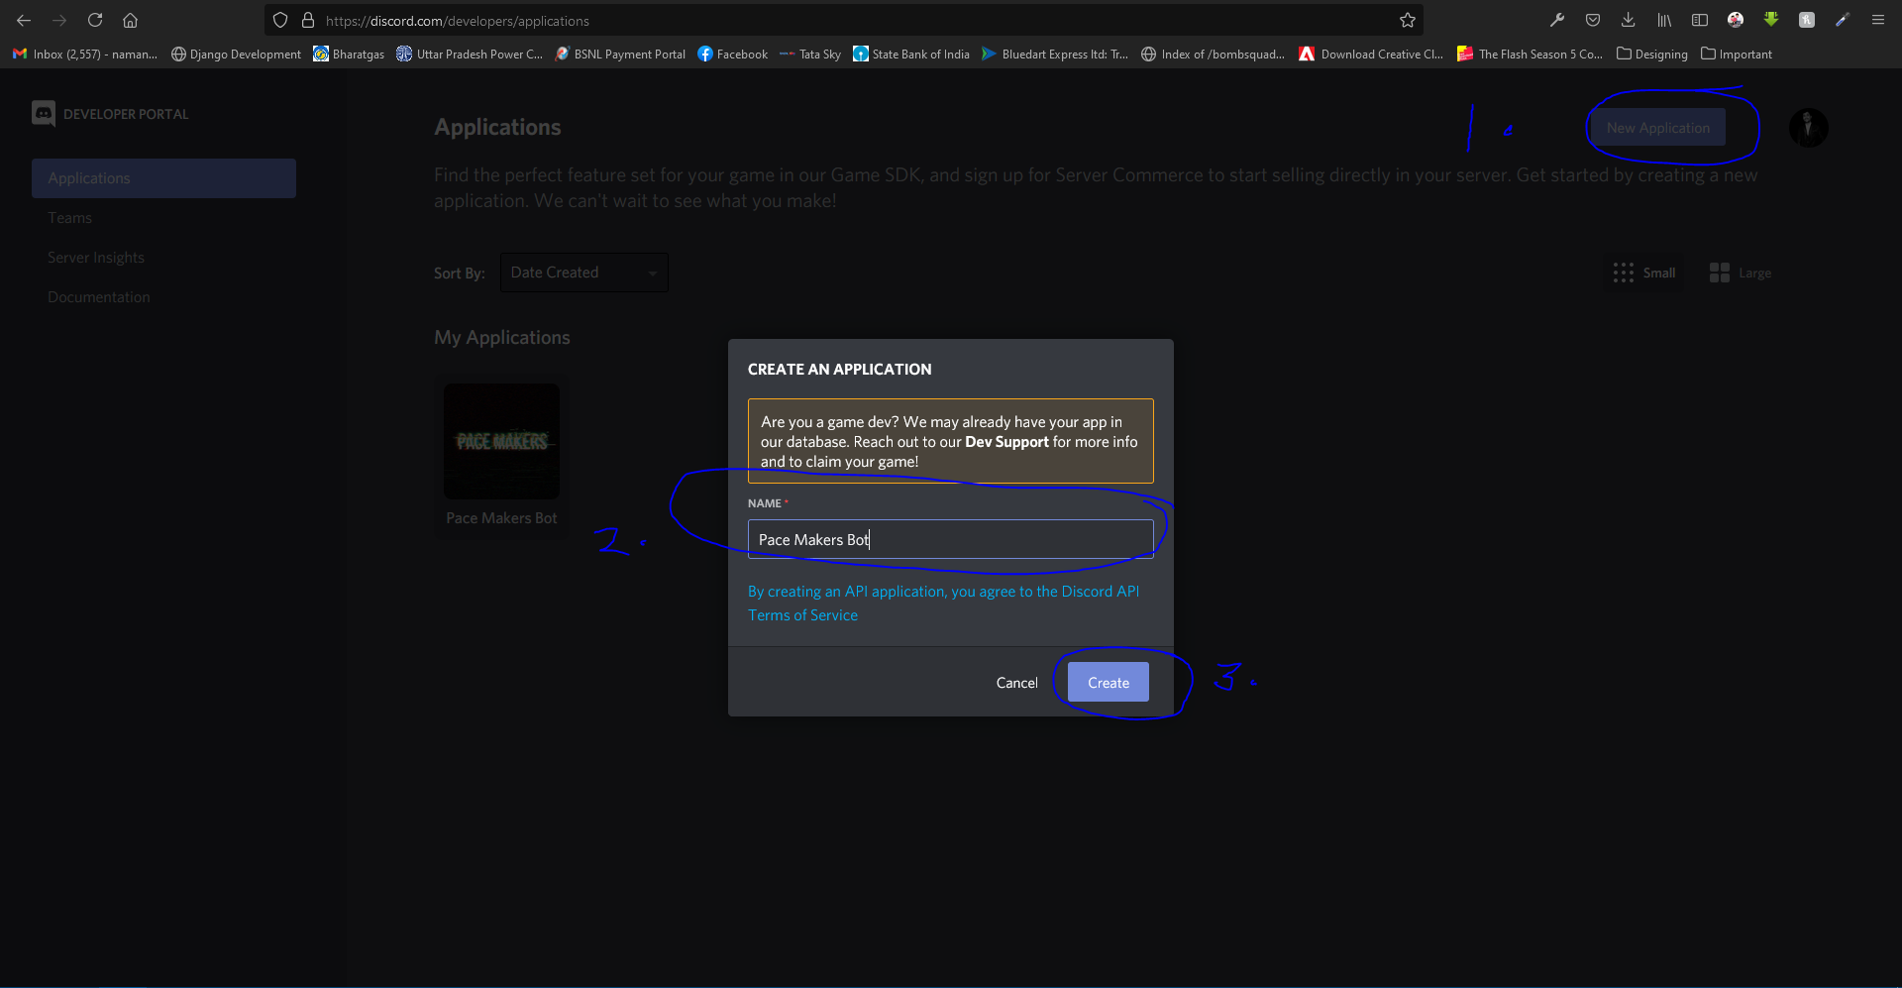1902x988 pixels.
Task: Open the tracking protection shield icon
Action: [280, 20]
